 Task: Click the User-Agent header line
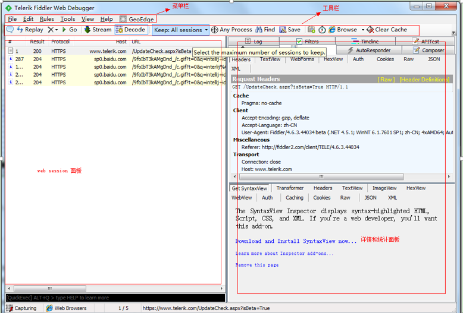pyautogui.click(x=347, y=132)
